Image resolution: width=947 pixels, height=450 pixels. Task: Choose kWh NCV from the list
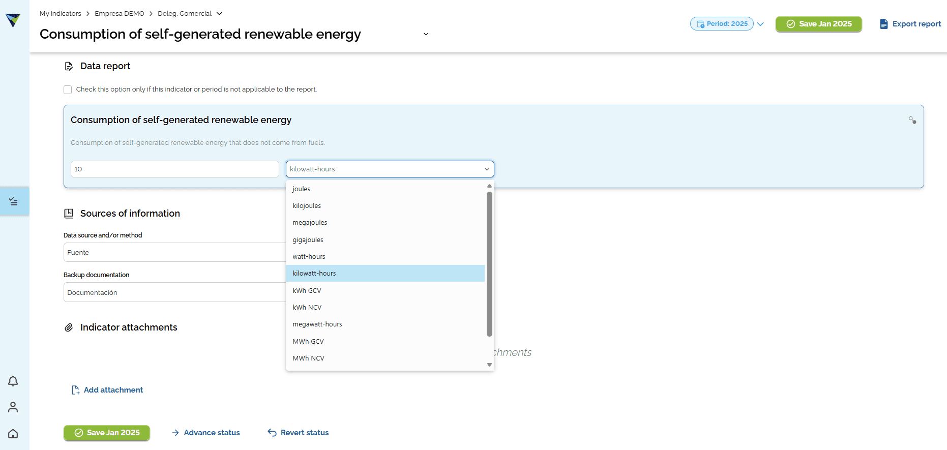(x=385, y=307)
